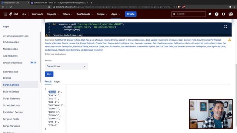
Task: Click the warning triangle beside examples
Action: tap(230, 40)
